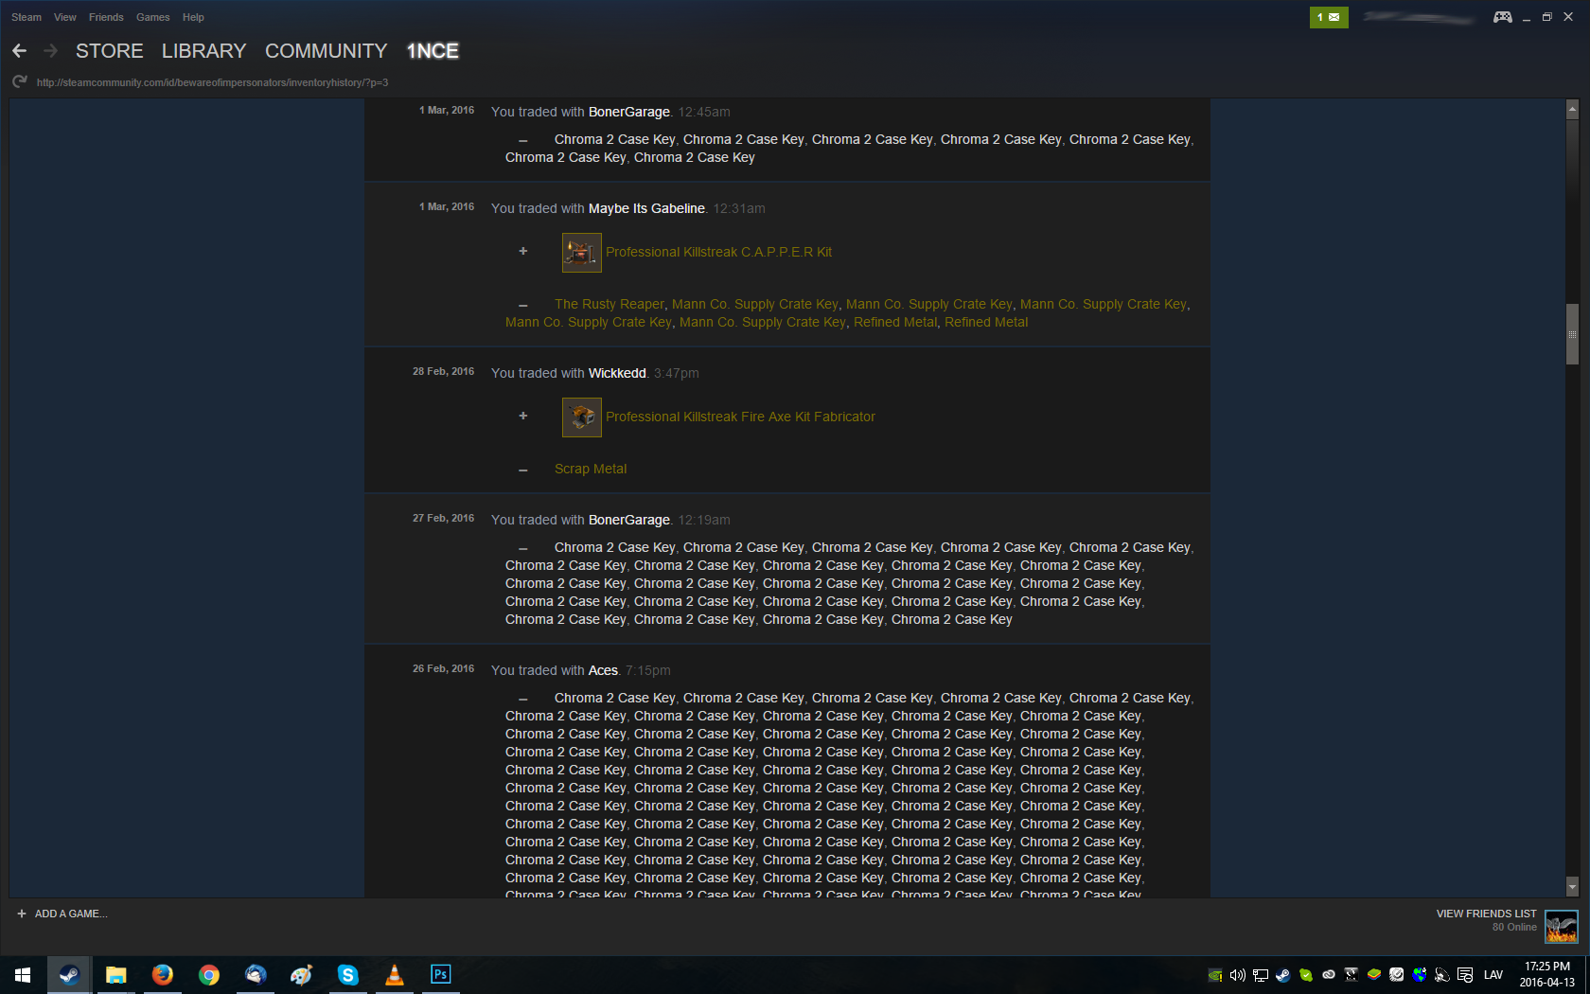Open the inbox message notification icon
1590x994 pixels.
(1329, 17)
